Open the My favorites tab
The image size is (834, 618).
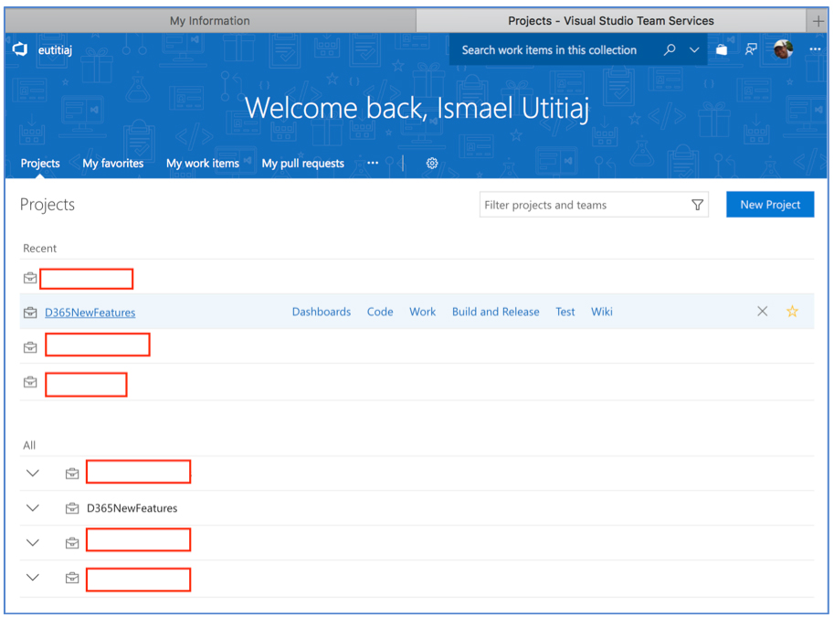[x=112, y=164]
